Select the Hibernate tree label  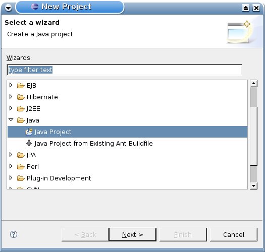point(42,97)
